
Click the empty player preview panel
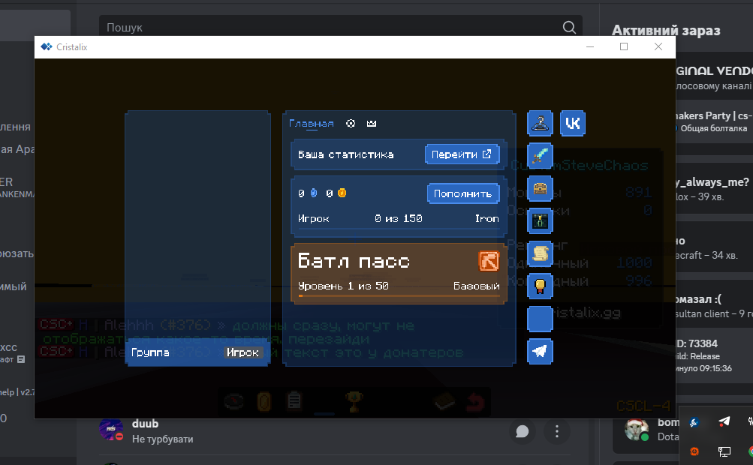point(198,224)
